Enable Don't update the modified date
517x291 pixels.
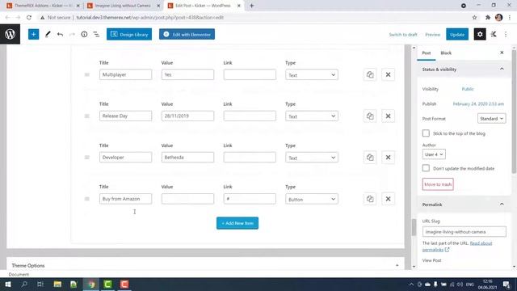click(426, 168)
